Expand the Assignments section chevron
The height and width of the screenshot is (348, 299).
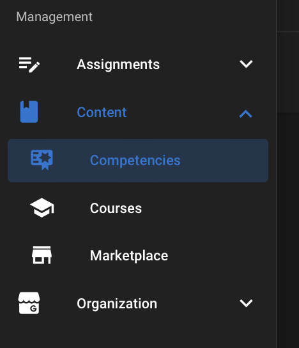(246, 64)
